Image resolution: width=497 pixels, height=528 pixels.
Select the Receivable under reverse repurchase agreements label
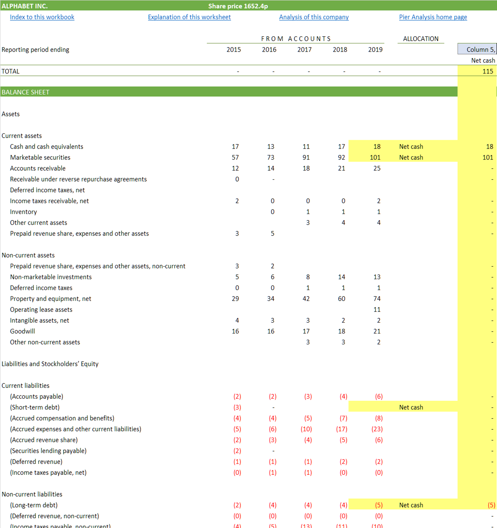coord(78,179)
